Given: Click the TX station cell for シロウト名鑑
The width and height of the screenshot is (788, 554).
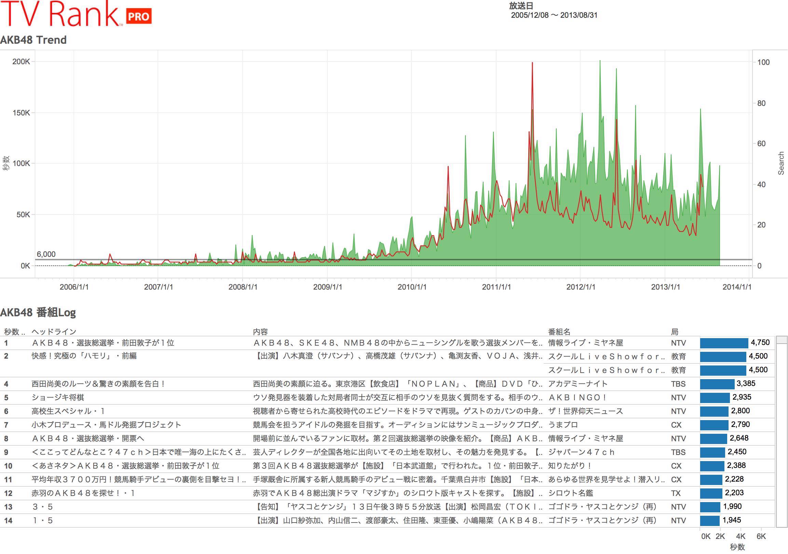Looking at the screenshot, I should (x=676, y=494).
